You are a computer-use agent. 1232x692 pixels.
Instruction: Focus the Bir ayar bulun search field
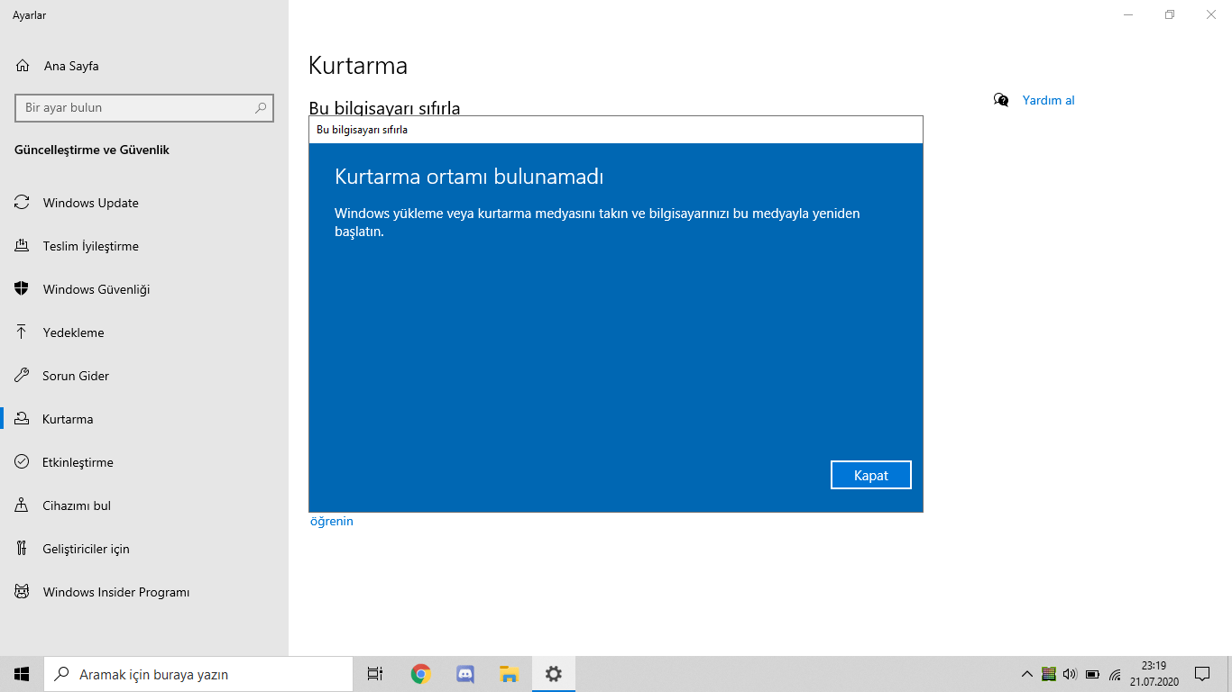tap(143, 107)
